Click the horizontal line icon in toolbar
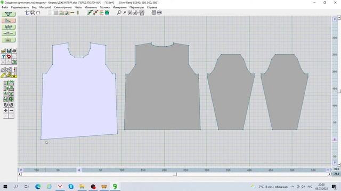 (72, 13)
